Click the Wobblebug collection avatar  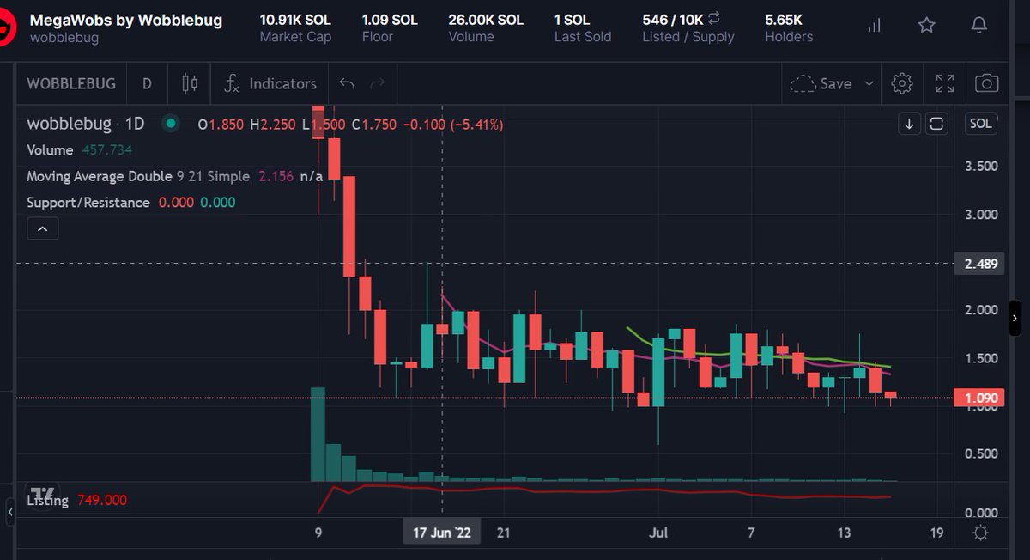(8, 28)
